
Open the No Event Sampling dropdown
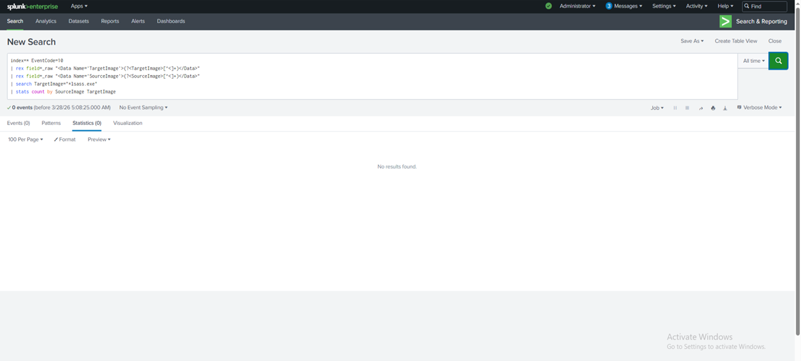pos(143,108)
